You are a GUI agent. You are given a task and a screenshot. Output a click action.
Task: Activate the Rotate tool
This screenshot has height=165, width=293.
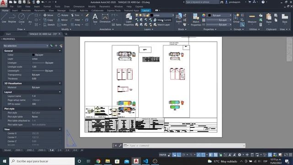click(x=63, y=15)
